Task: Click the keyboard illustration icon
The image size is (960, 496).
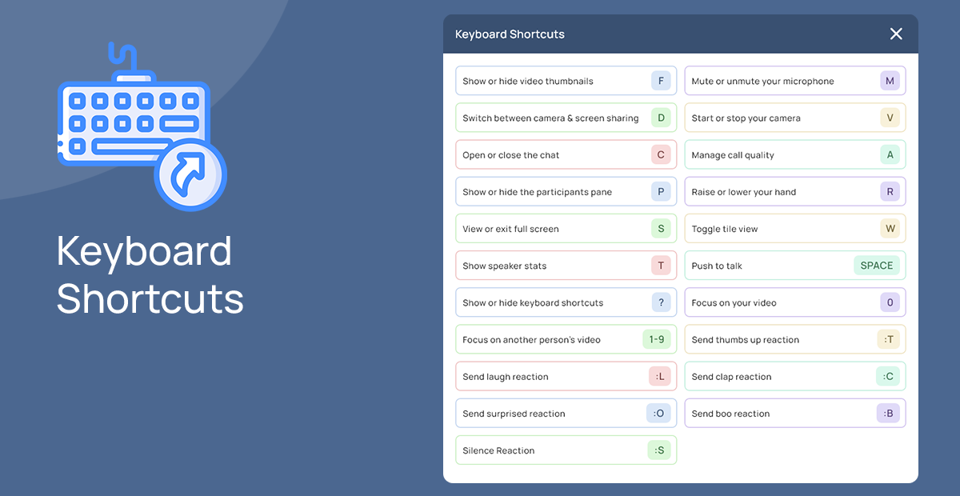Action: pyautogui.click(x=141, y=128)
